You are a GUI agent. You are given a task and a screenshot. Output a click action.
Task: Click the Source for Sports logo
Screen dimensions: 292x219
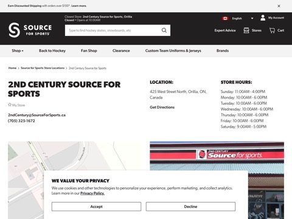(30, 30)
